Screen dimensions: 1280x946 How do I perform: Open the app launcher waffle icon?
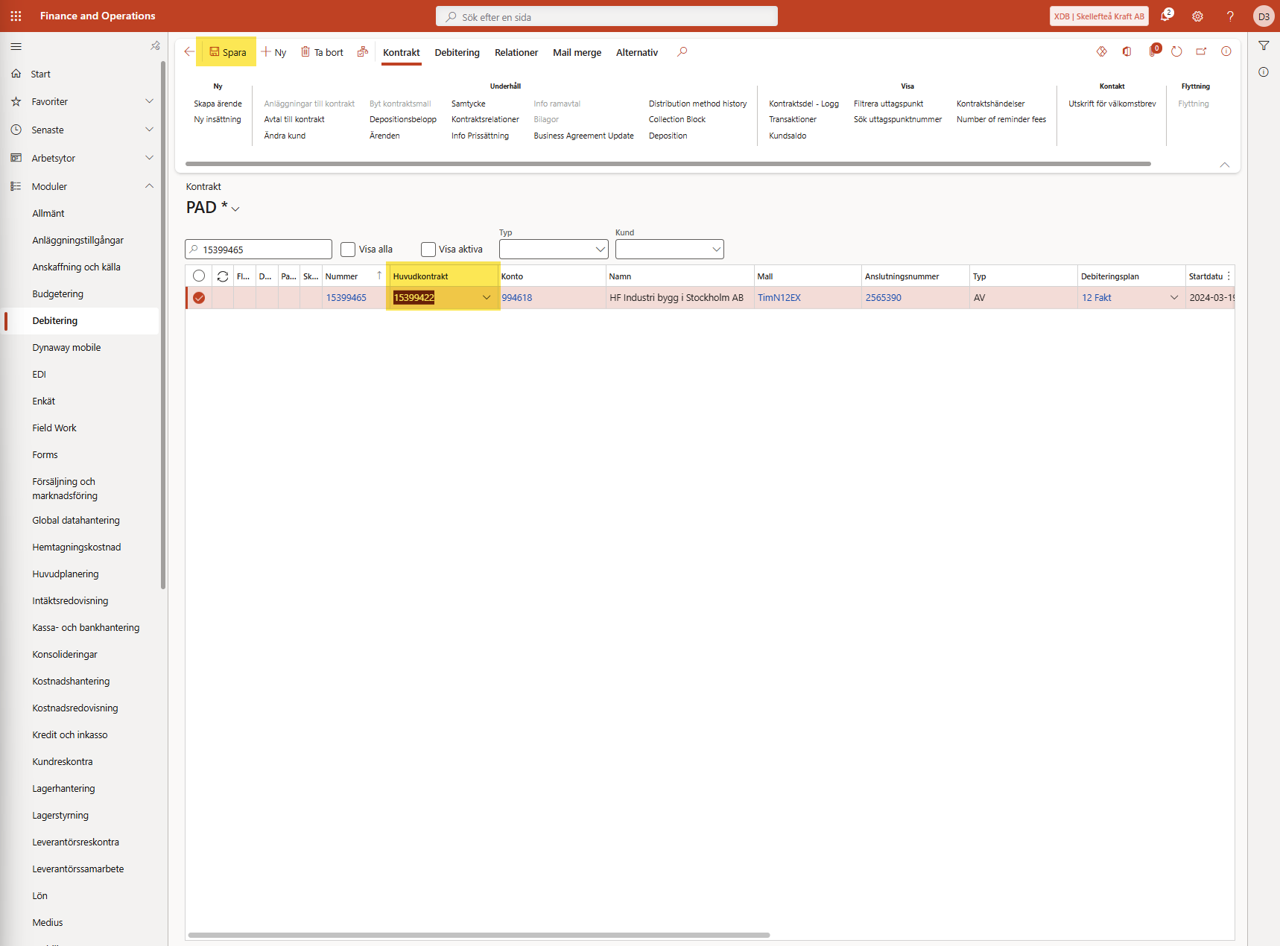(16, 16)
